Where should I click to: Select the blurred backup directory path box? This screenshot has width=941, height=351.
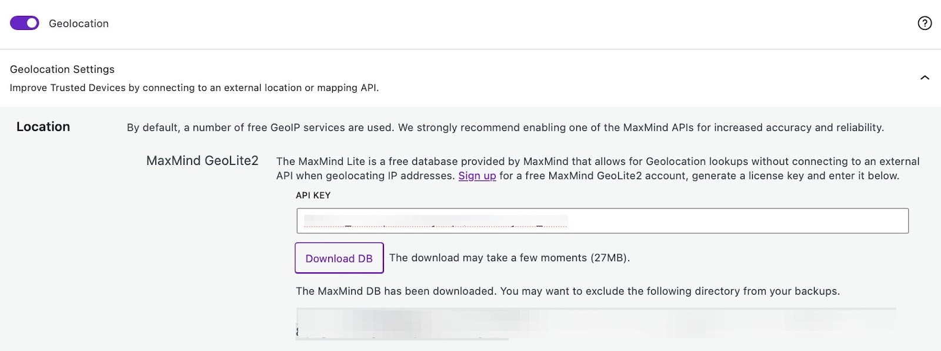[595, 322]
